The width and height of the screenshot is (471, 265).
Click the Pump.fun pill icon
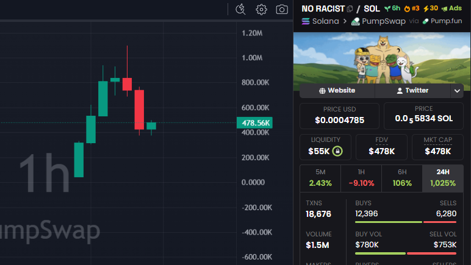click(x=425, y=21)
